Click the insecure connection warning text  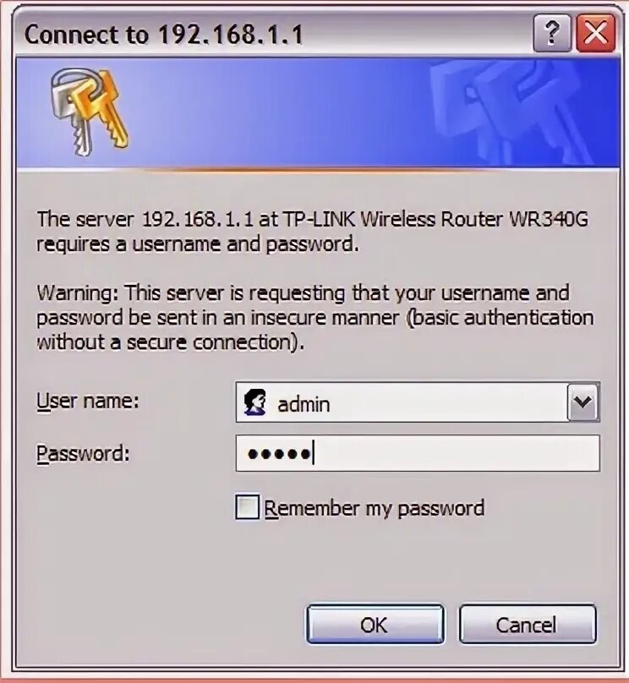[314, 317]
